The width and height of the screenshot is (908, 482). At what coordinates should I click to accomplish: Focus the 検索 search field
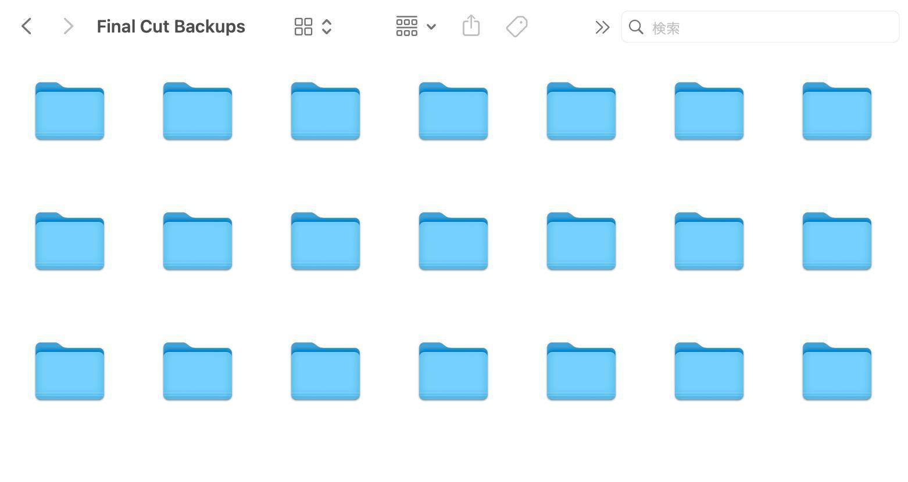click(760, 27)
